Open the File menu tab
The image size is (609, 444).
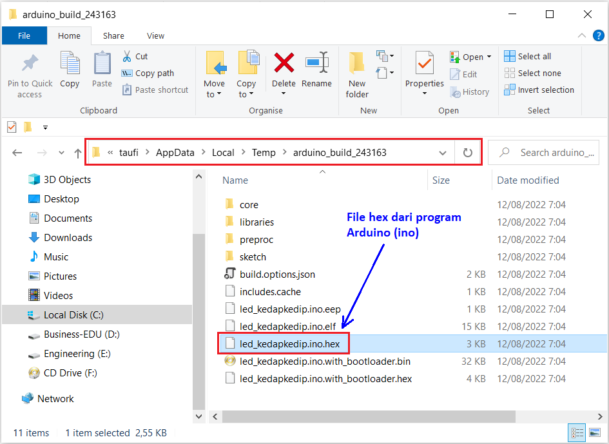24,35
